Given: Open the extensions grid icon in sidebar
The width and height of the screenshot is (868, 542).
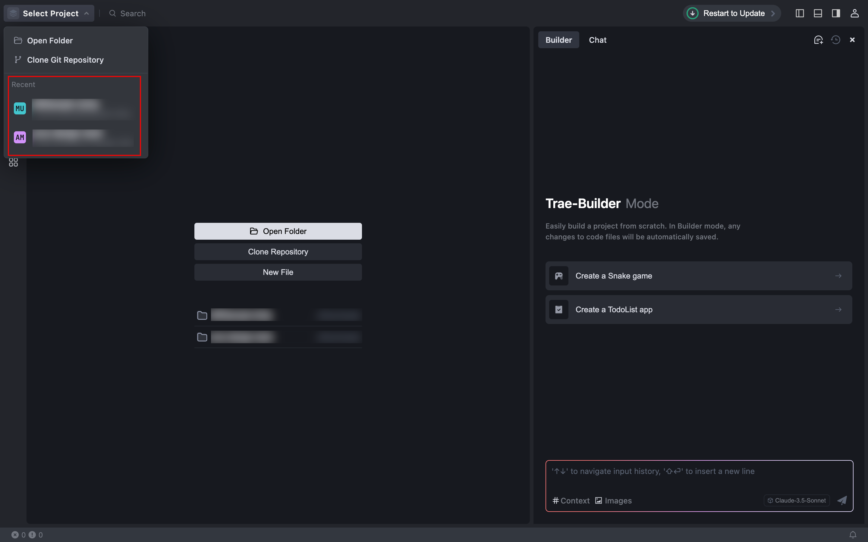Looking at the screenshot, I should point(13,163).
